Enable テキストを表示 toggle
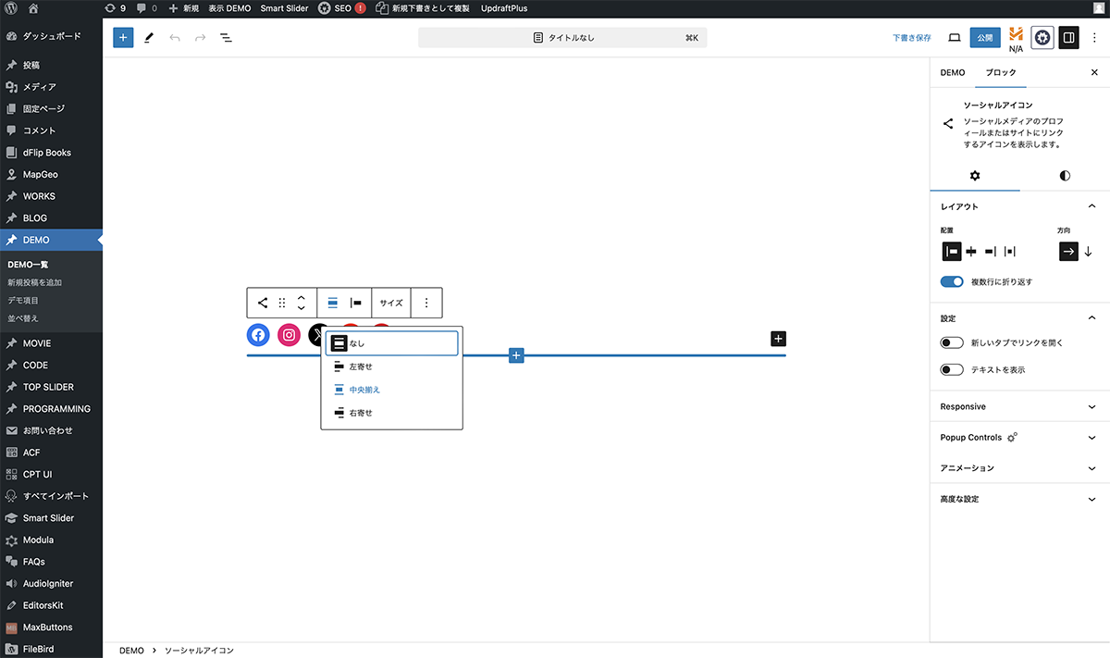 (952, 370)
